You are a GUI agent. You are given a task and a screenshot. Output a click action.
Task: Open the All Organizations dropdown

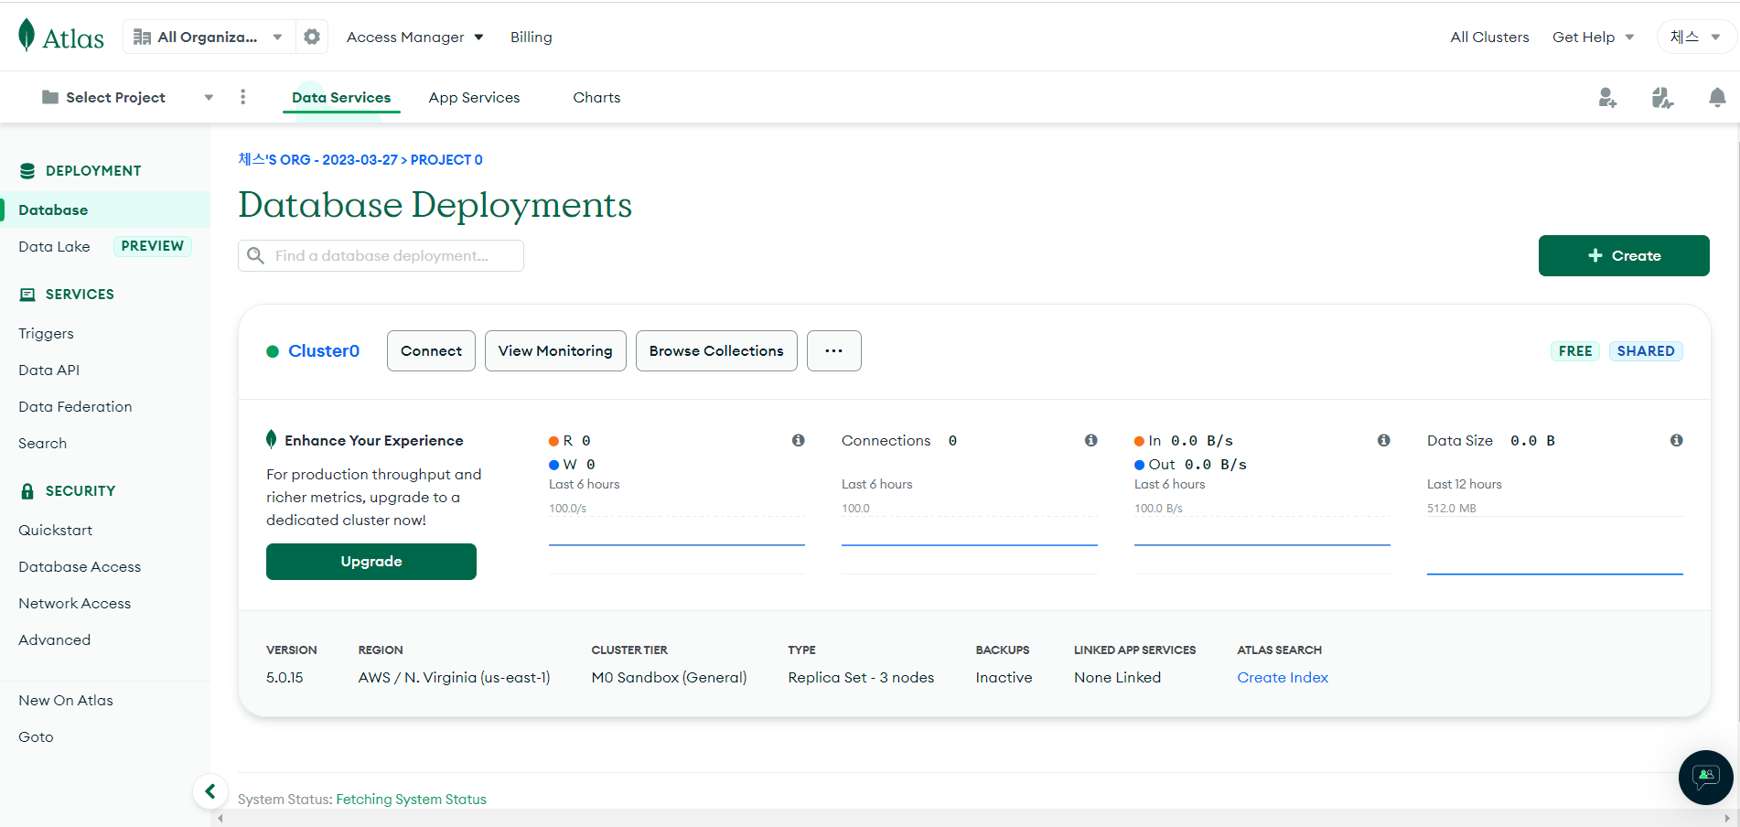click(208, 37)
